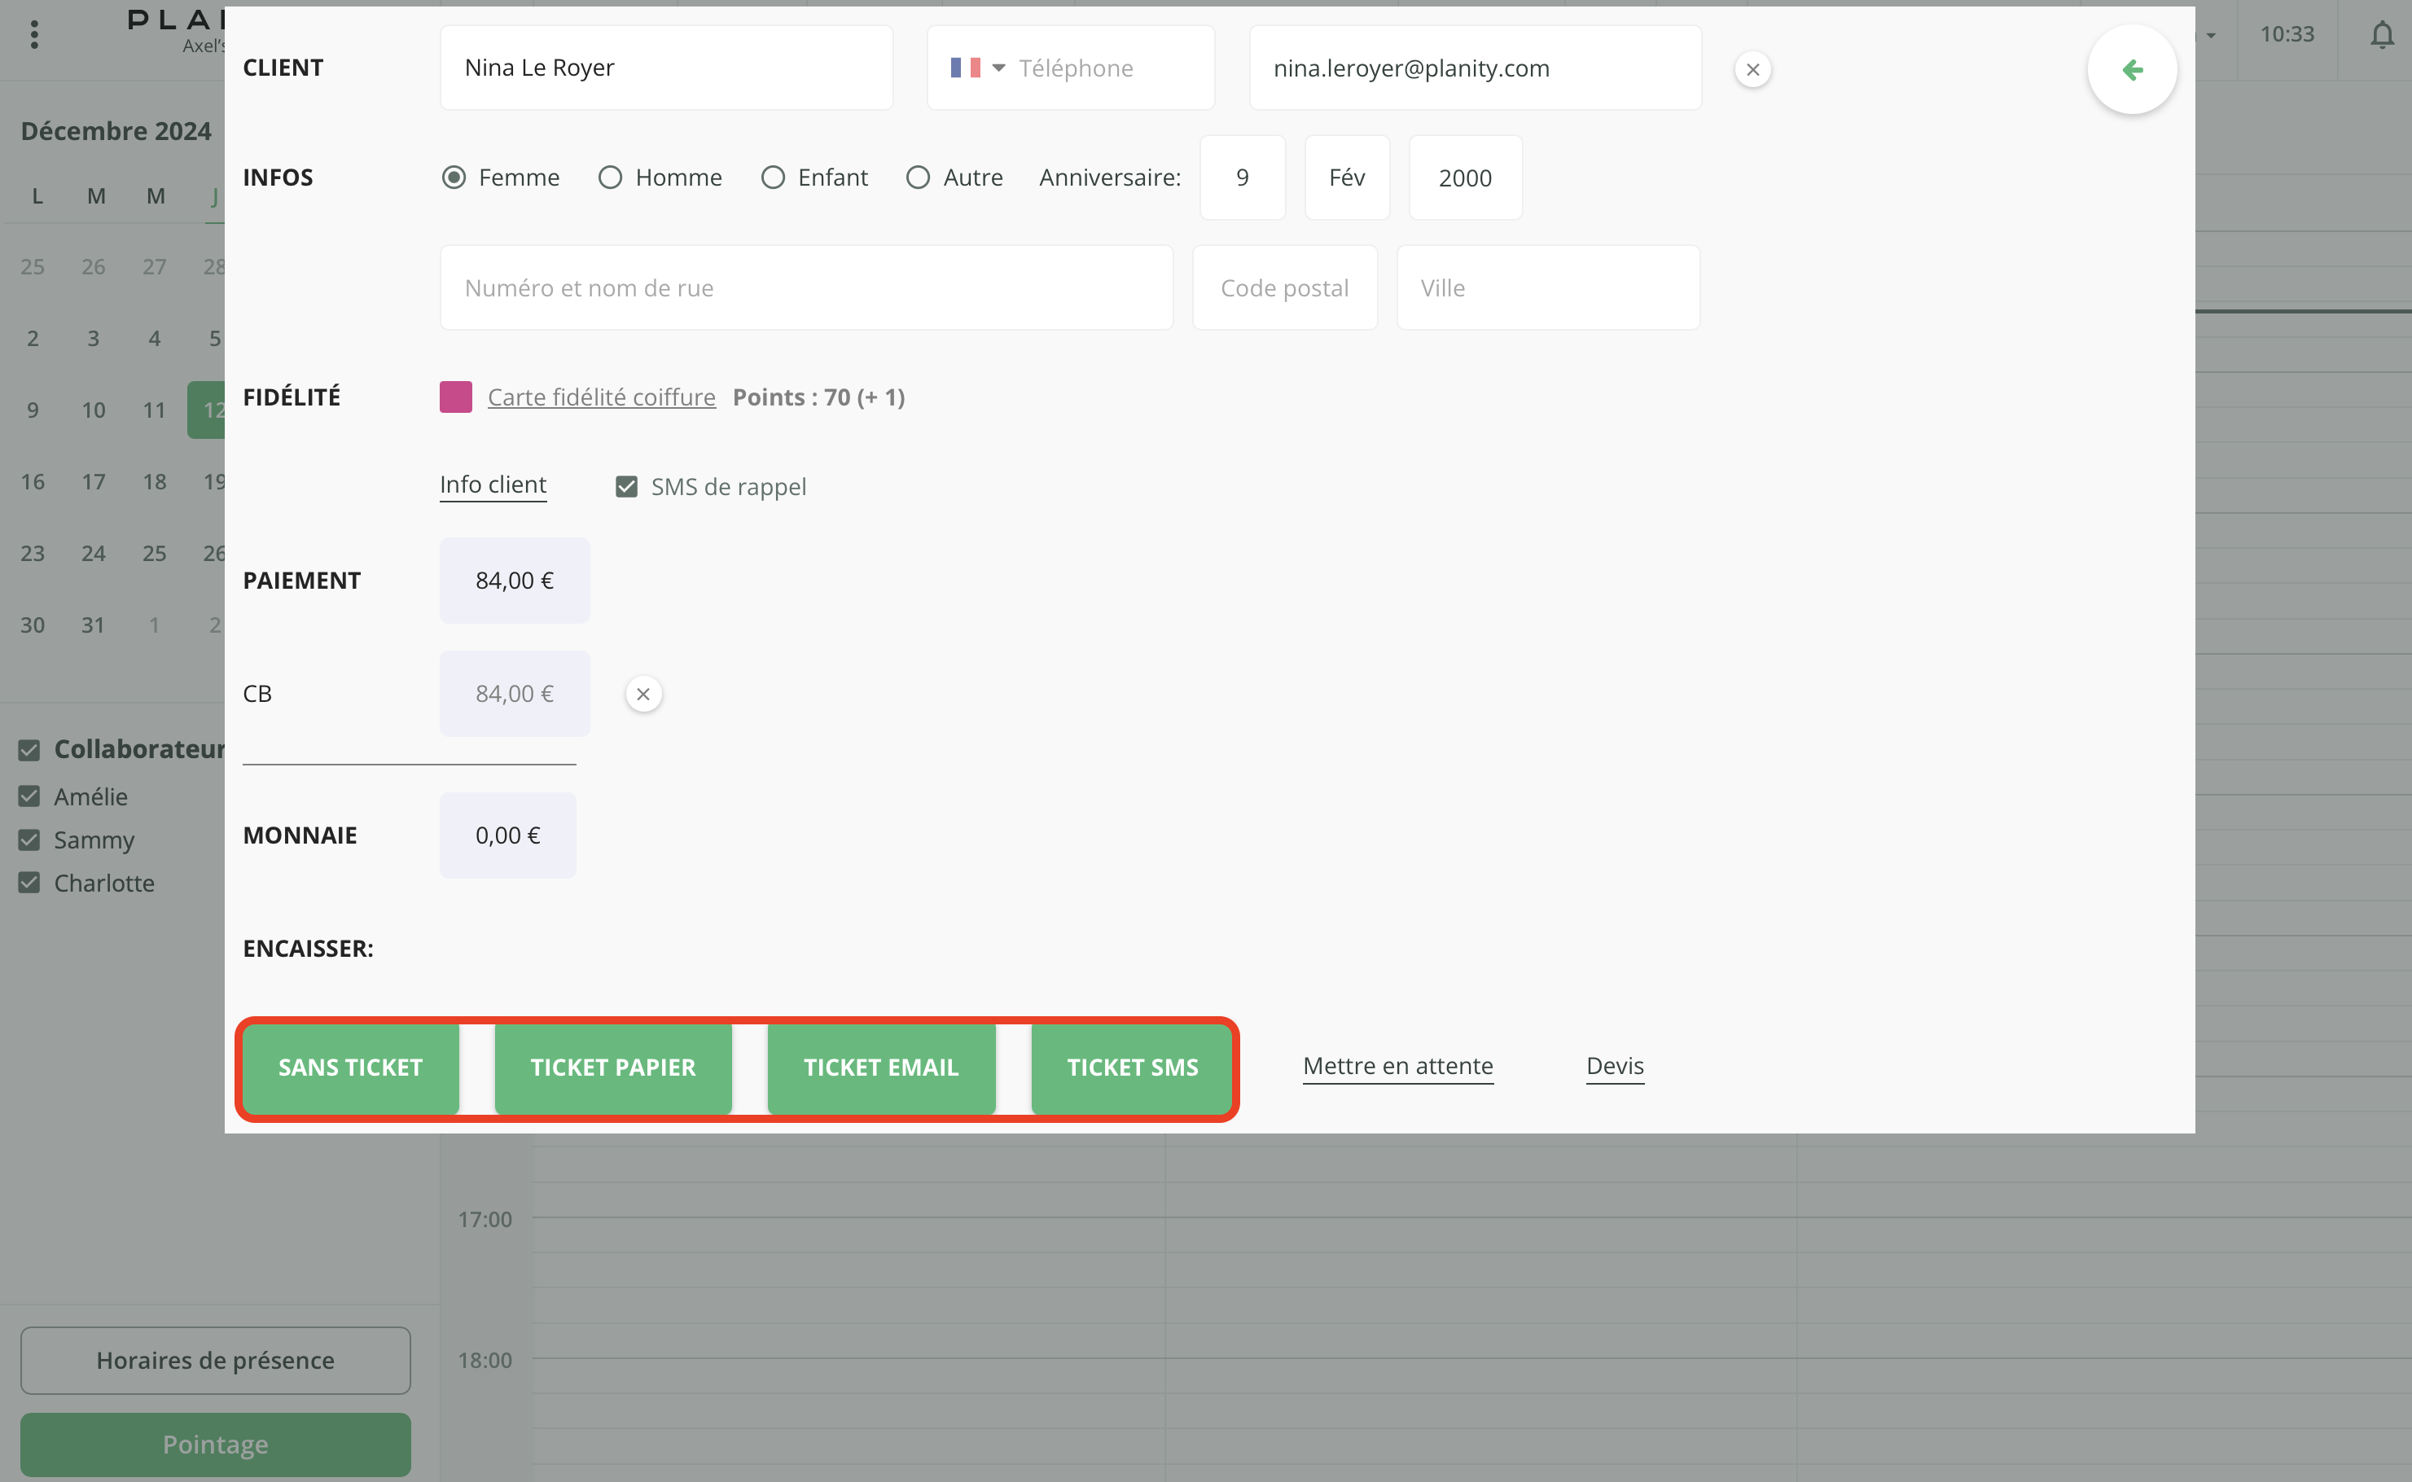
Task: Open the birthday day dropdown showing 9
Action: pyautogui.click(x=1242, y=178)
